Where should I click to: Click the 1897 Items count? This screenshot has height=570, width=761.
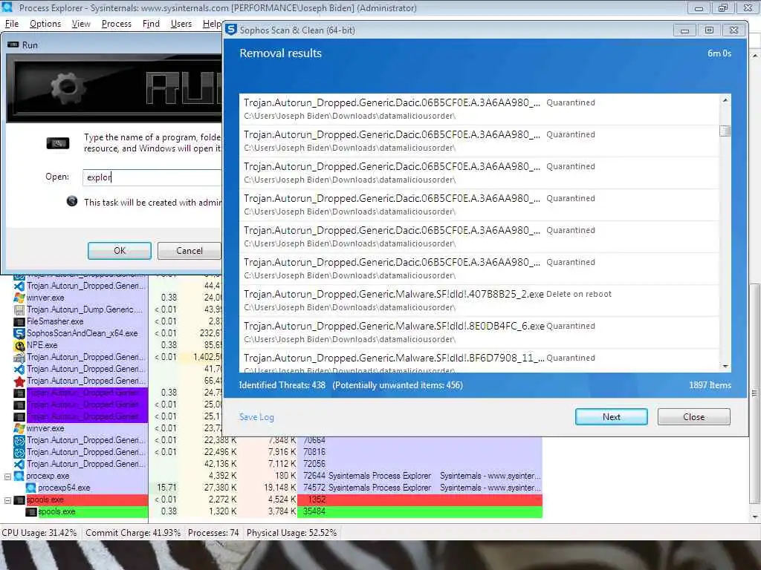(710, 385)
